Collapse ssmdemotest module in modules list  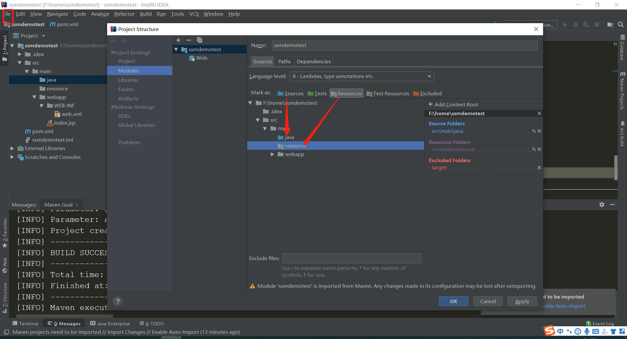[x=176, y=49]
